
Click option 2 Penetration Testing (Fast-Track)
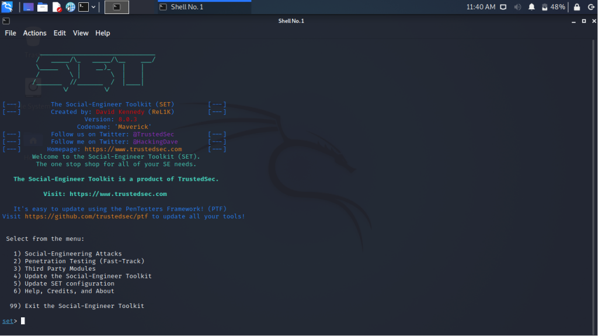tap(79, 261)
